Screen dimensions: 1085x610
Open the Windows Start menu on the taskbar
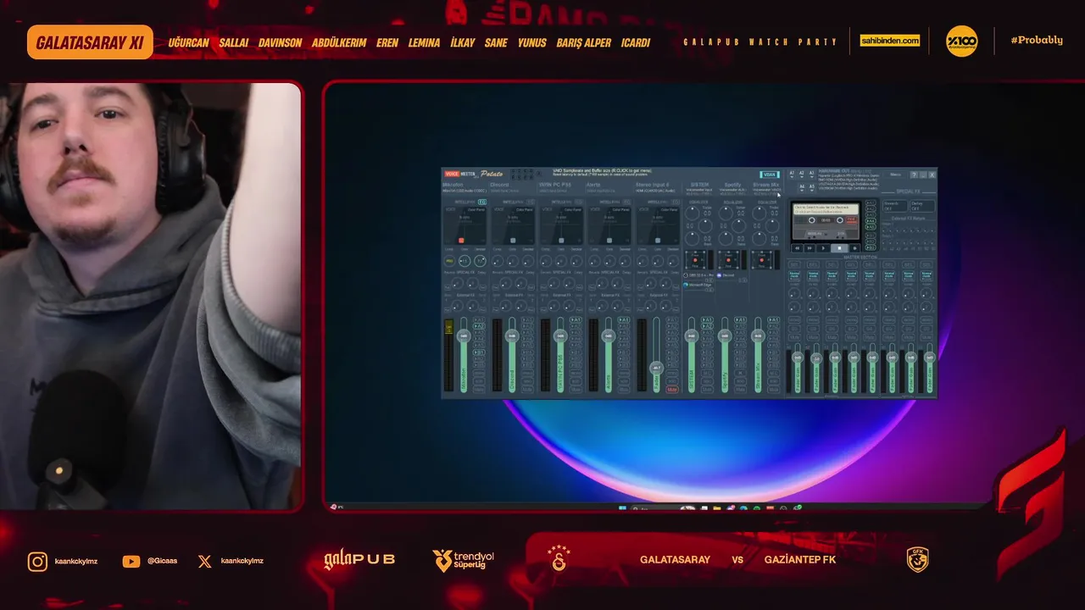pyautogui.click(x=622, y=508)
